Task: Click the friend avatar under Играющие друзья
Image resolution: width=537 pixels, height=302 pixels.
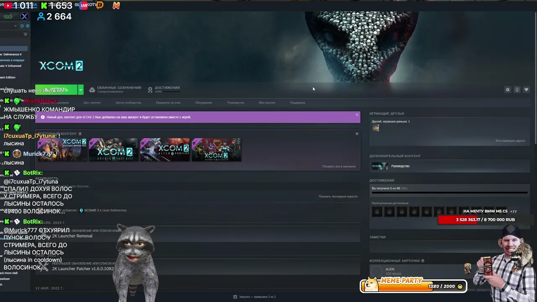Action: (x=376, y=128)
